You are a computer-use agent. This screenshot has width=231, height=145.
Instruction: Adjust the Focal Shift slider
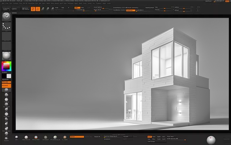tap(103, 7)
